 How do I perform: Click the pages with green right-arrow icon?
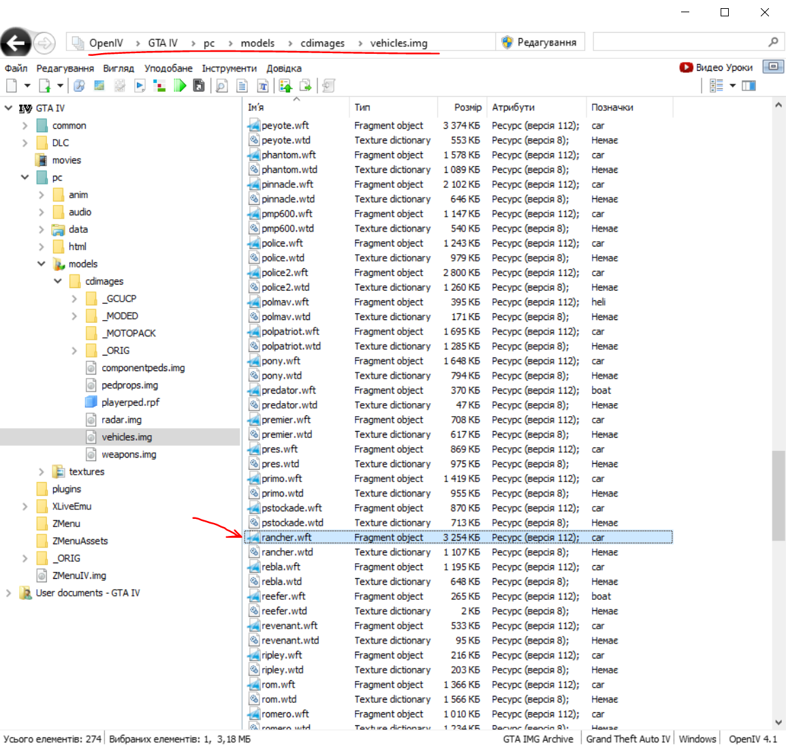pyautogui.click(x=305, y=86)
